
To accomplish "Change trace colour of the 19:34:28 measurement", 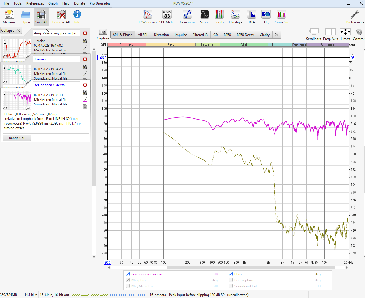I will pyautogui.click(x=85, y=73).
